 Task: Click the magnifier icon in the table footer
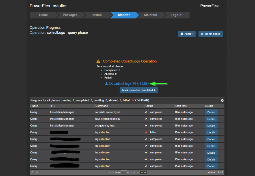point(32,172)
